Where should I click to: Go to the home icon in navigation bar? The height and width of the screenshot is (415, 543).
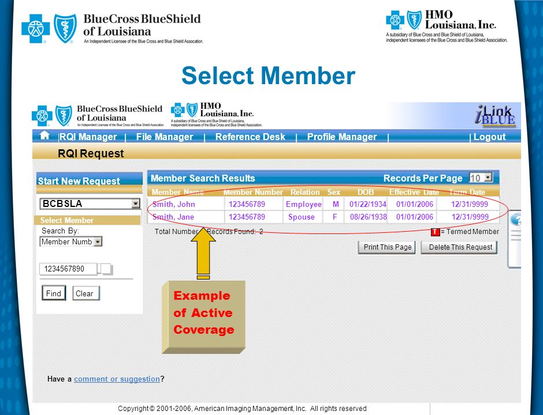(44, 135)
